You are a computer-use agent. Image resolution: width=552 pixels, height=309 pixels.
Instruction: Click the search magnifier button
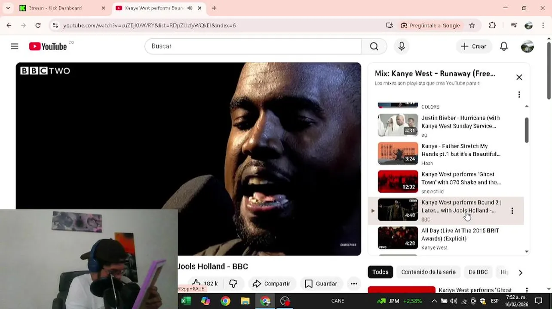coord(374,46)
